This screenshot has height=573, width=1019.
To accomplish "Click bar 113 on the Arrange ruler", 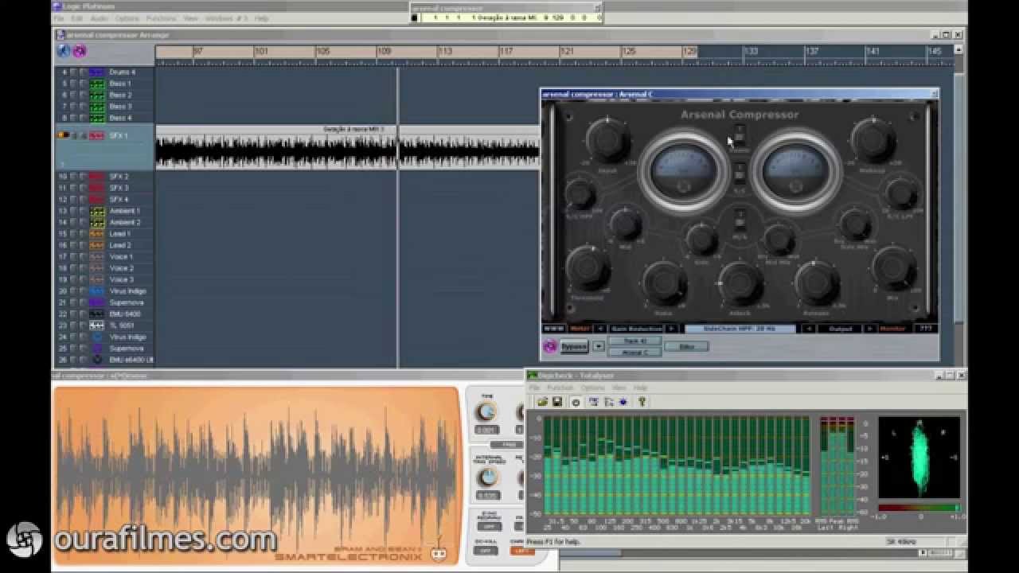I will coord(446,51).
